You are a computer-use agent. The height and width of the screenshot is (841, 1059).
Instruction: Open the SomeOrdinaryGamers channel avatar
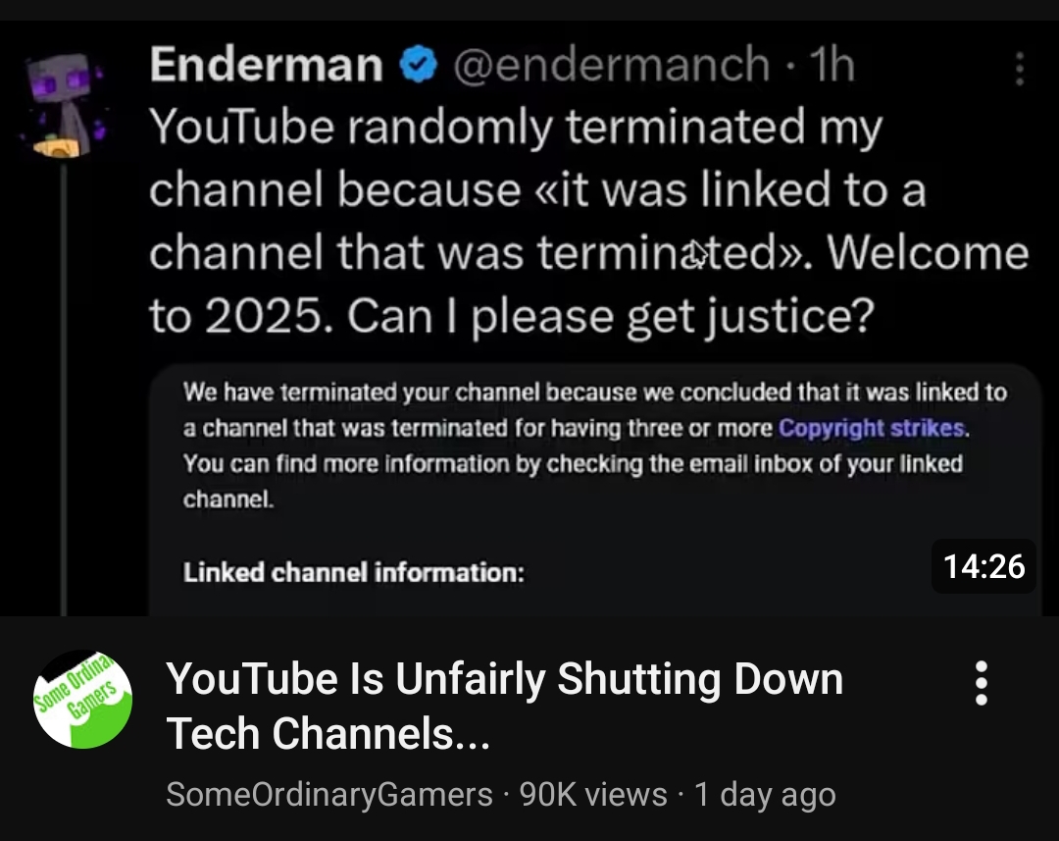(x=82, y=699)
